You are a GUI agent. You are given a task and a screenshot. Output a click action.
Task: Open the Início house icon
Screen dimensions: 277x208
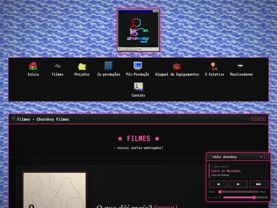click(33, 66)
